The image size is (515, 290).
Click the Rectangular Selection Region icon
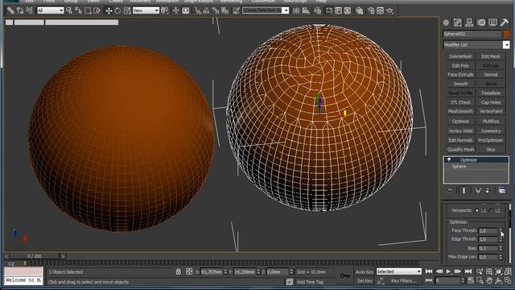[x=88, y=10]
